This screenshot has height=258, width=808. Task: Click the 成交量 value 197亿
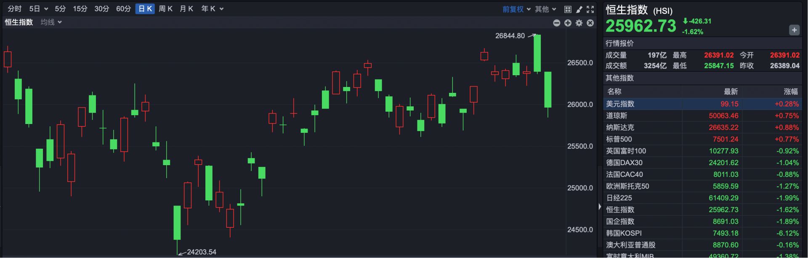657,55
